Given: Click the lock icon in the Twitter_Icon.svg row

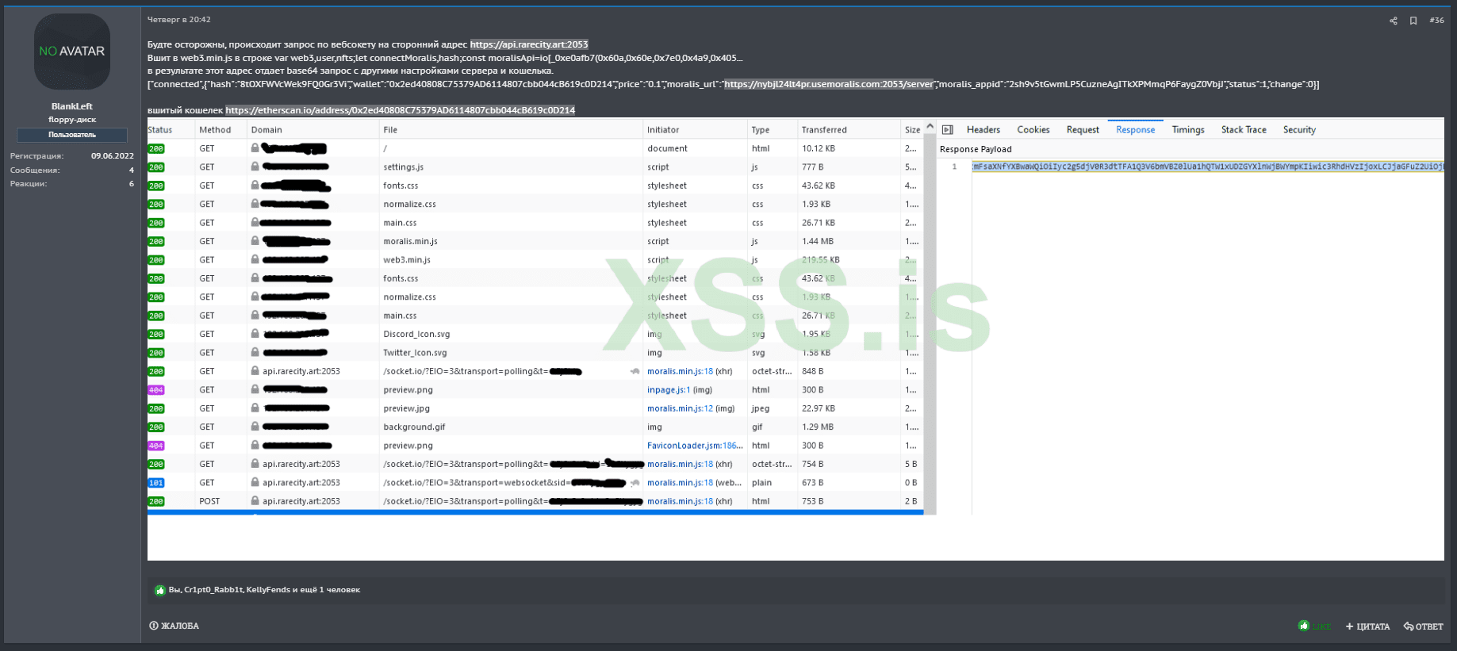Looking at the screenshot, I should coord(255,353).
